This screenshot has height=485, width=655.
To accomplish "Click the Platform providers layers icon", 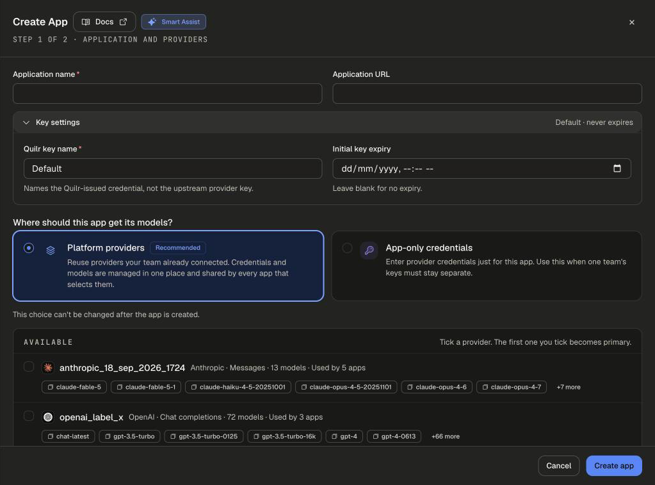I will pos(51,251).
